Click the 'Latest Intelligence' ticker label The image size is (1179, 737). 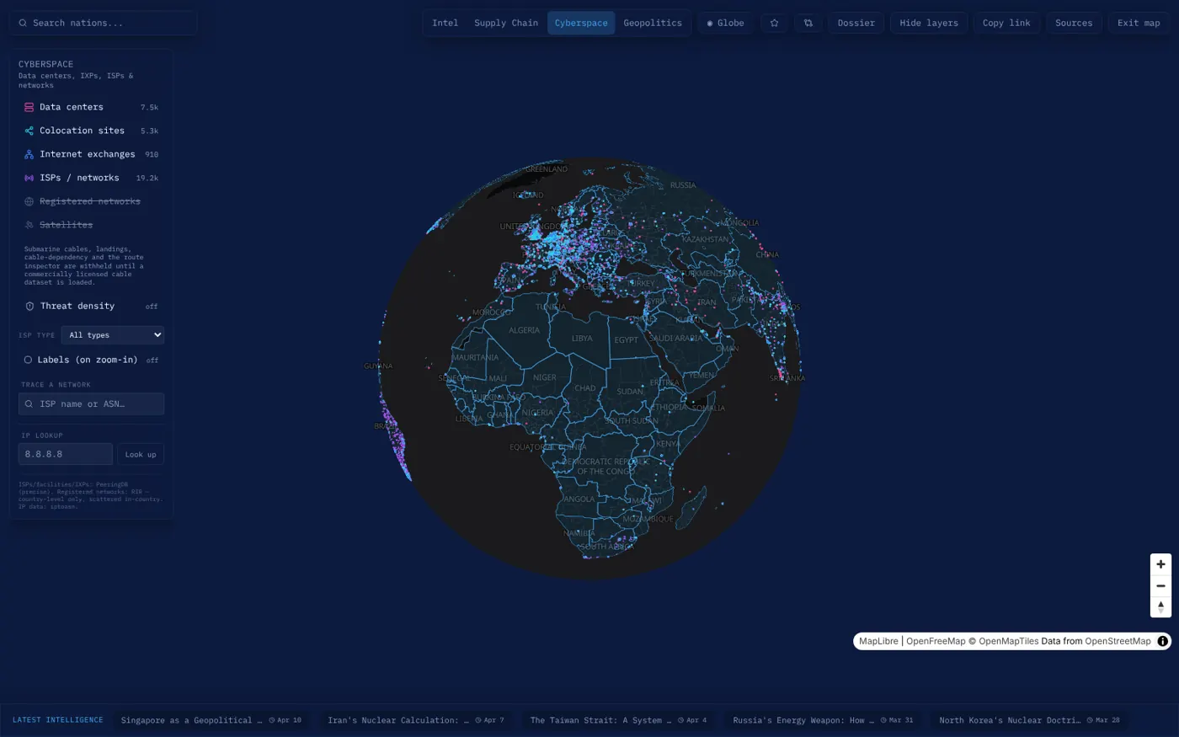tap(58, 720)
